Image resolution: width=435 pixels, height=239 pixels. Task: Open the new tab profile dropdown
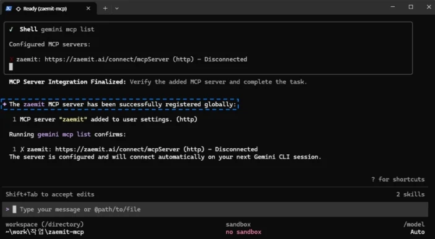pos(117,8)
